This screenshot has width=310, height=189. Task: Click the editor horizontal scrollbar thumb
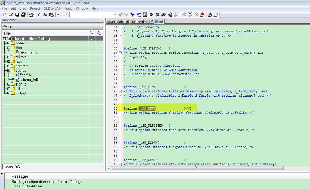pos(197,168)
